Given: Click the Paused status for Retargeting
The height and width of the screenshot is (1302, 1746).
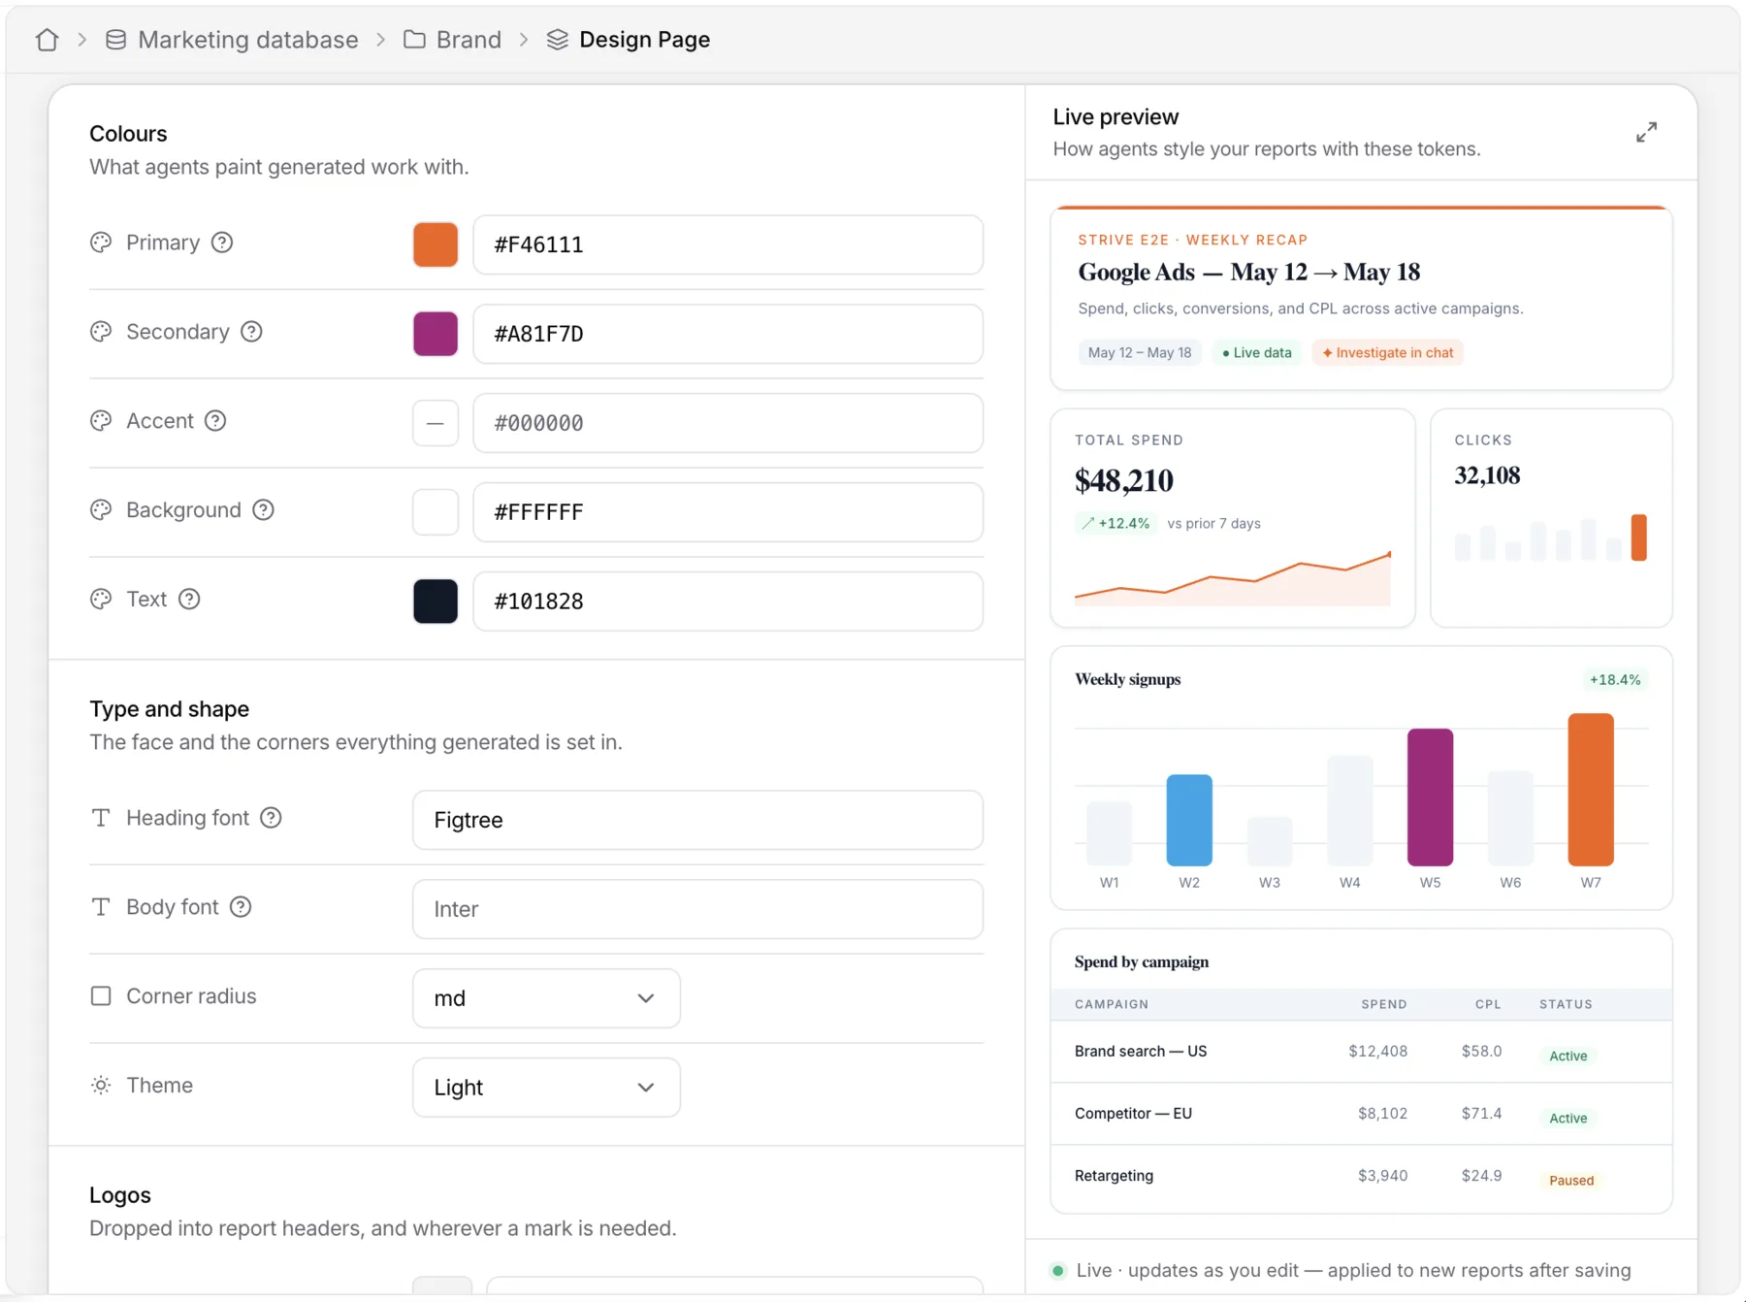Looking at the screenshot, I should (x=1570, y=1181).
